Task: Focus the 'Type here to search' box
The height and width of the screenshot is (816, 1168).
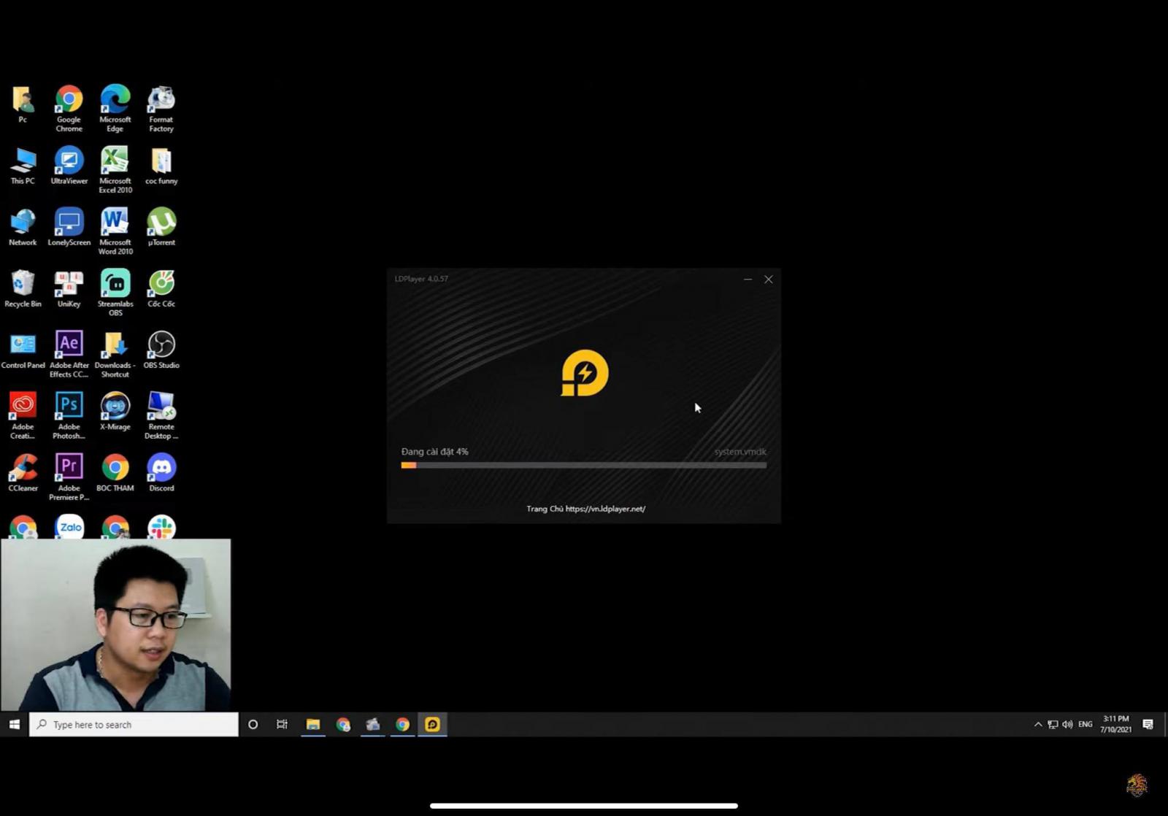Action: [134, 724]
